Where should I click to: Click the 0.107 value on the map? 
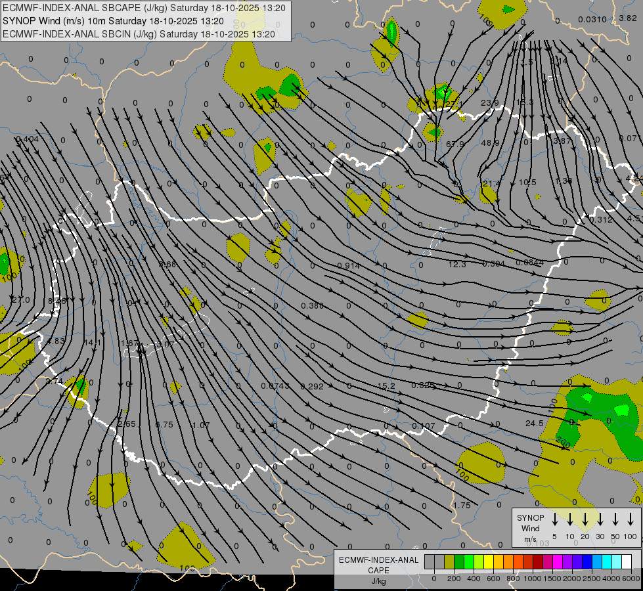point(423,426)
